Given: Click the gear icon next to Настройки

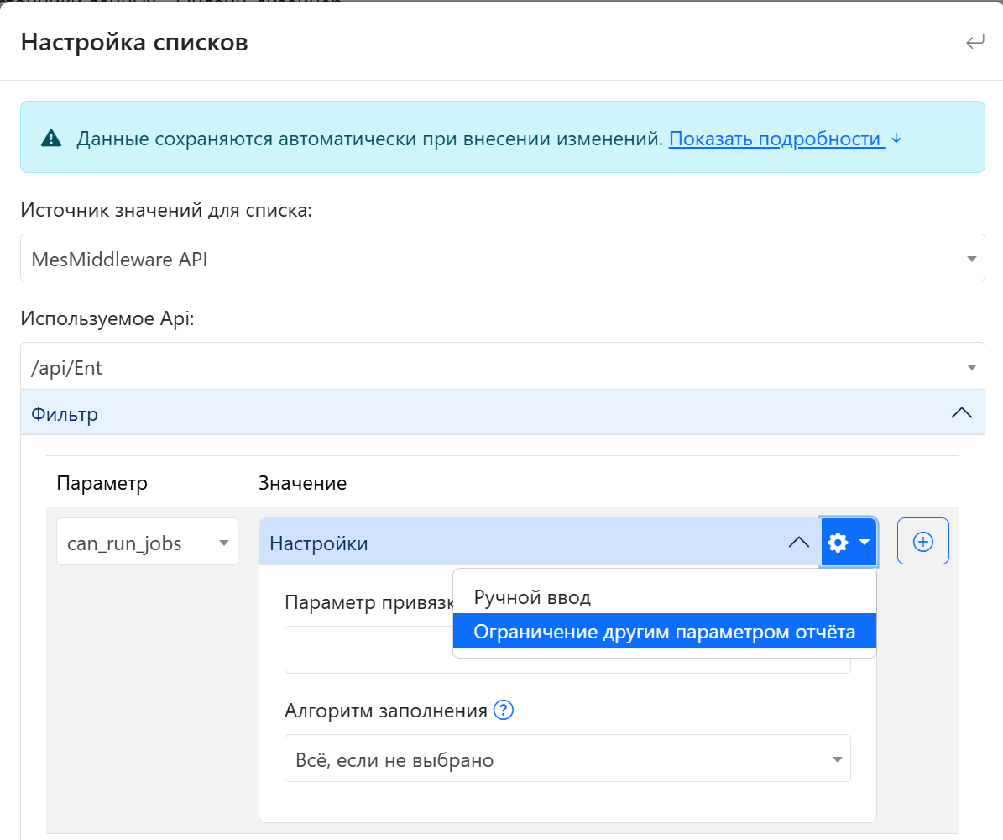Looking at the screenshot, I should tap(838, 543).
